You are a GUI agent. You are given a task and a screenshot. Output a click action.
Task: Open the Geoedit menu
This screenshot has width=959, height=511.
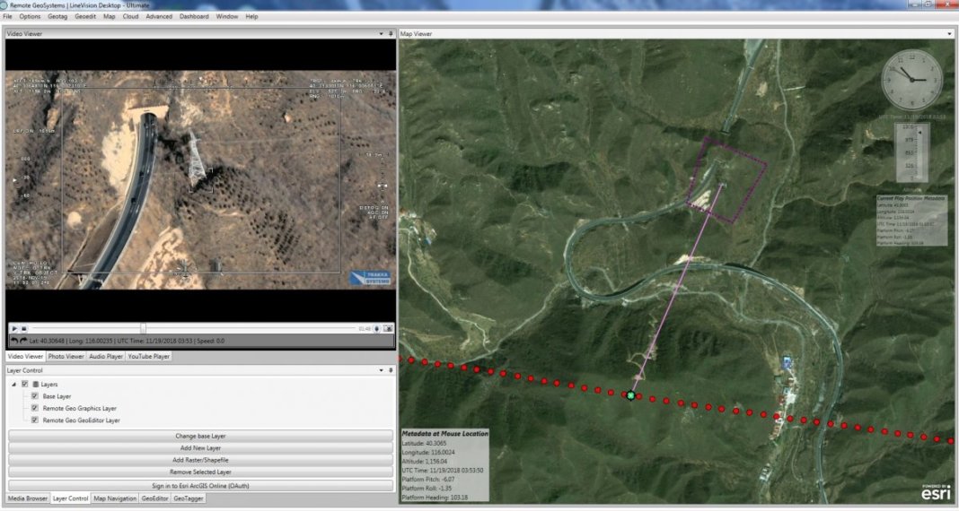(x=85, y=16)
